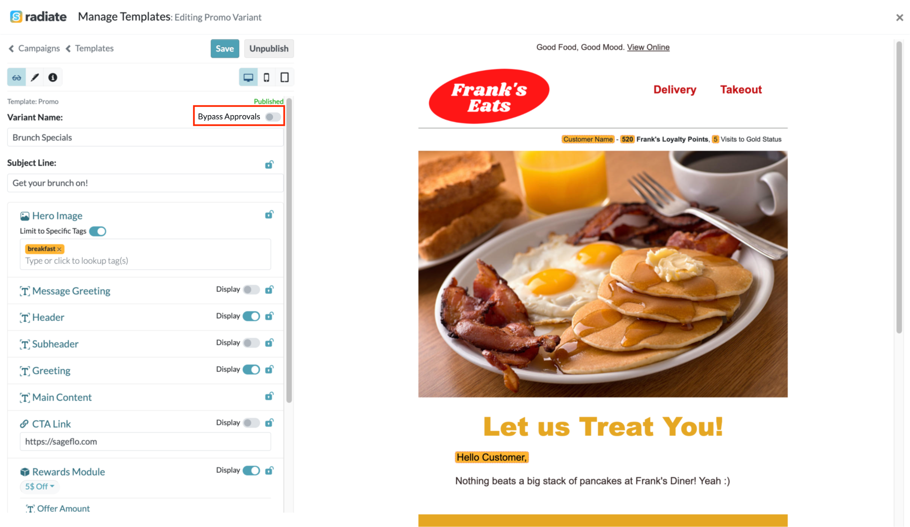This screenshot has width=910, height=527.
Task: Enable Message Greeting display toggle
Action: pyautogui.click(x=251, y=290)
